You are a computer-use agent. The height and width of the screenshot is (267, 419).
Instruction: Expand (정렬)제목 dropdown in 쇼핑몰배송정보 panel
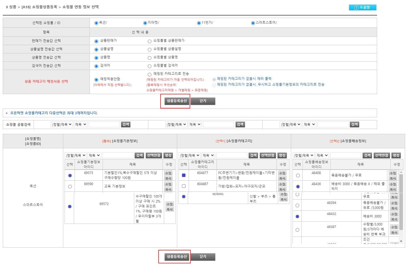click(x=303, y=155)
